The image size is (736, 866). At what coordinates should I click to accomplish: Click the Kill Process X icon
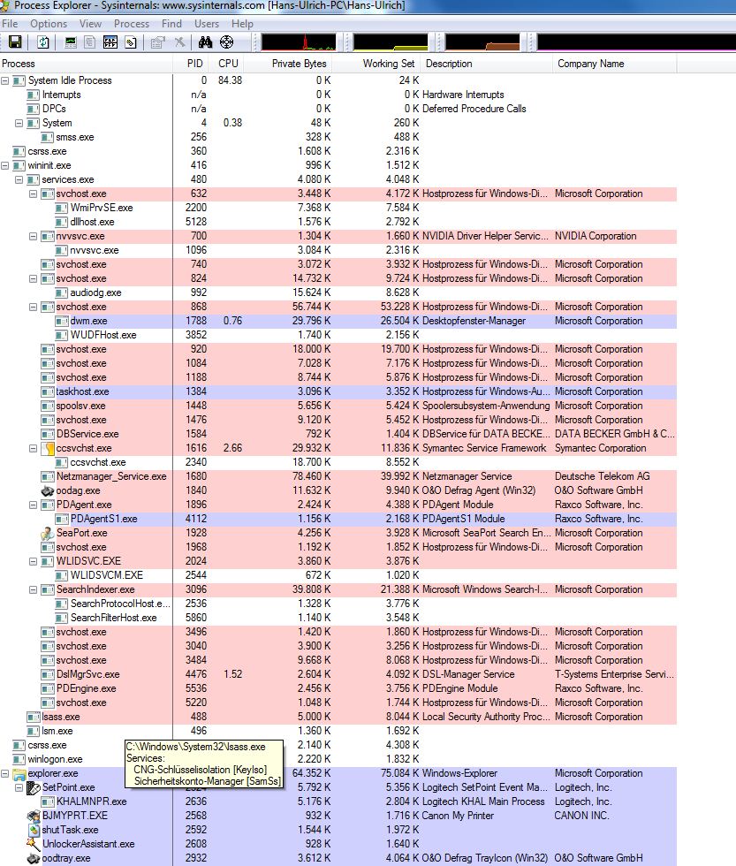tap(179, 42)
